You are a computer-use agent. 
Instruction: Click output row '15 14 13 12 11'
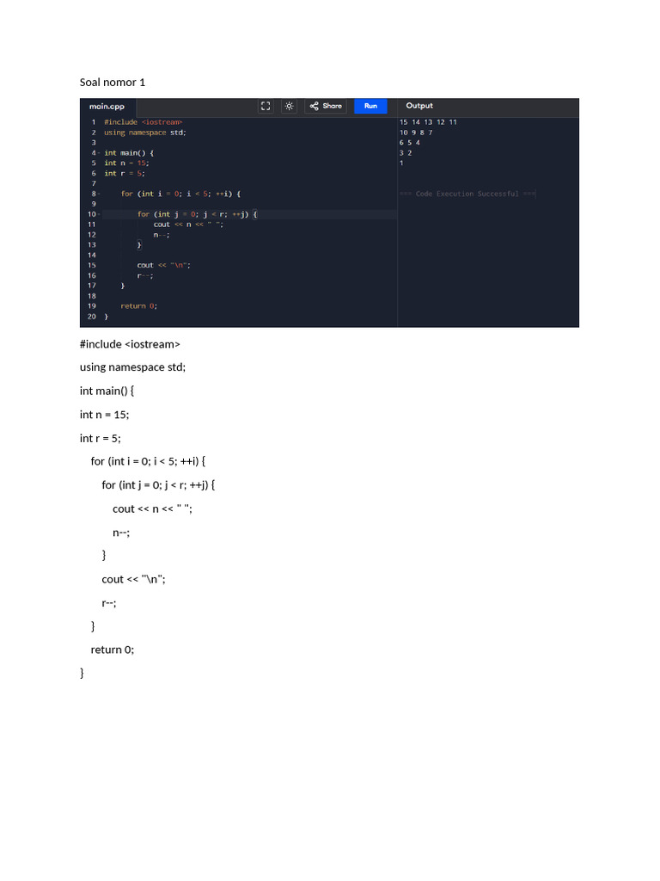(x=428, y=122)
